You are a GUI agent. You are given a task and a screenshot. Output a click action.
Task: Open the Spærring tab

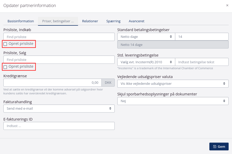pos(113,21)
